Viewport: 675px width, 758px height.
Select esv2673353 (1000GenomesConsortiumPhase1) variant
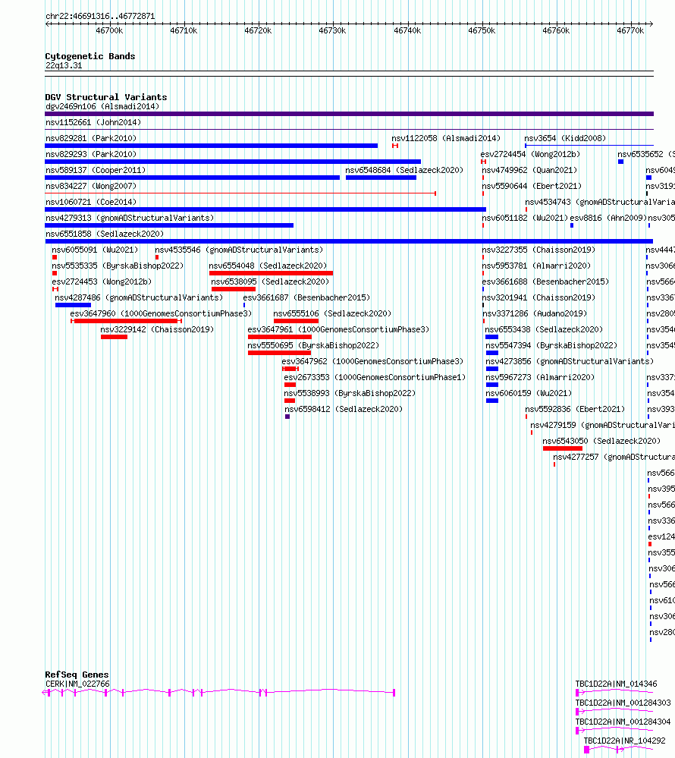tap(375, 378)
